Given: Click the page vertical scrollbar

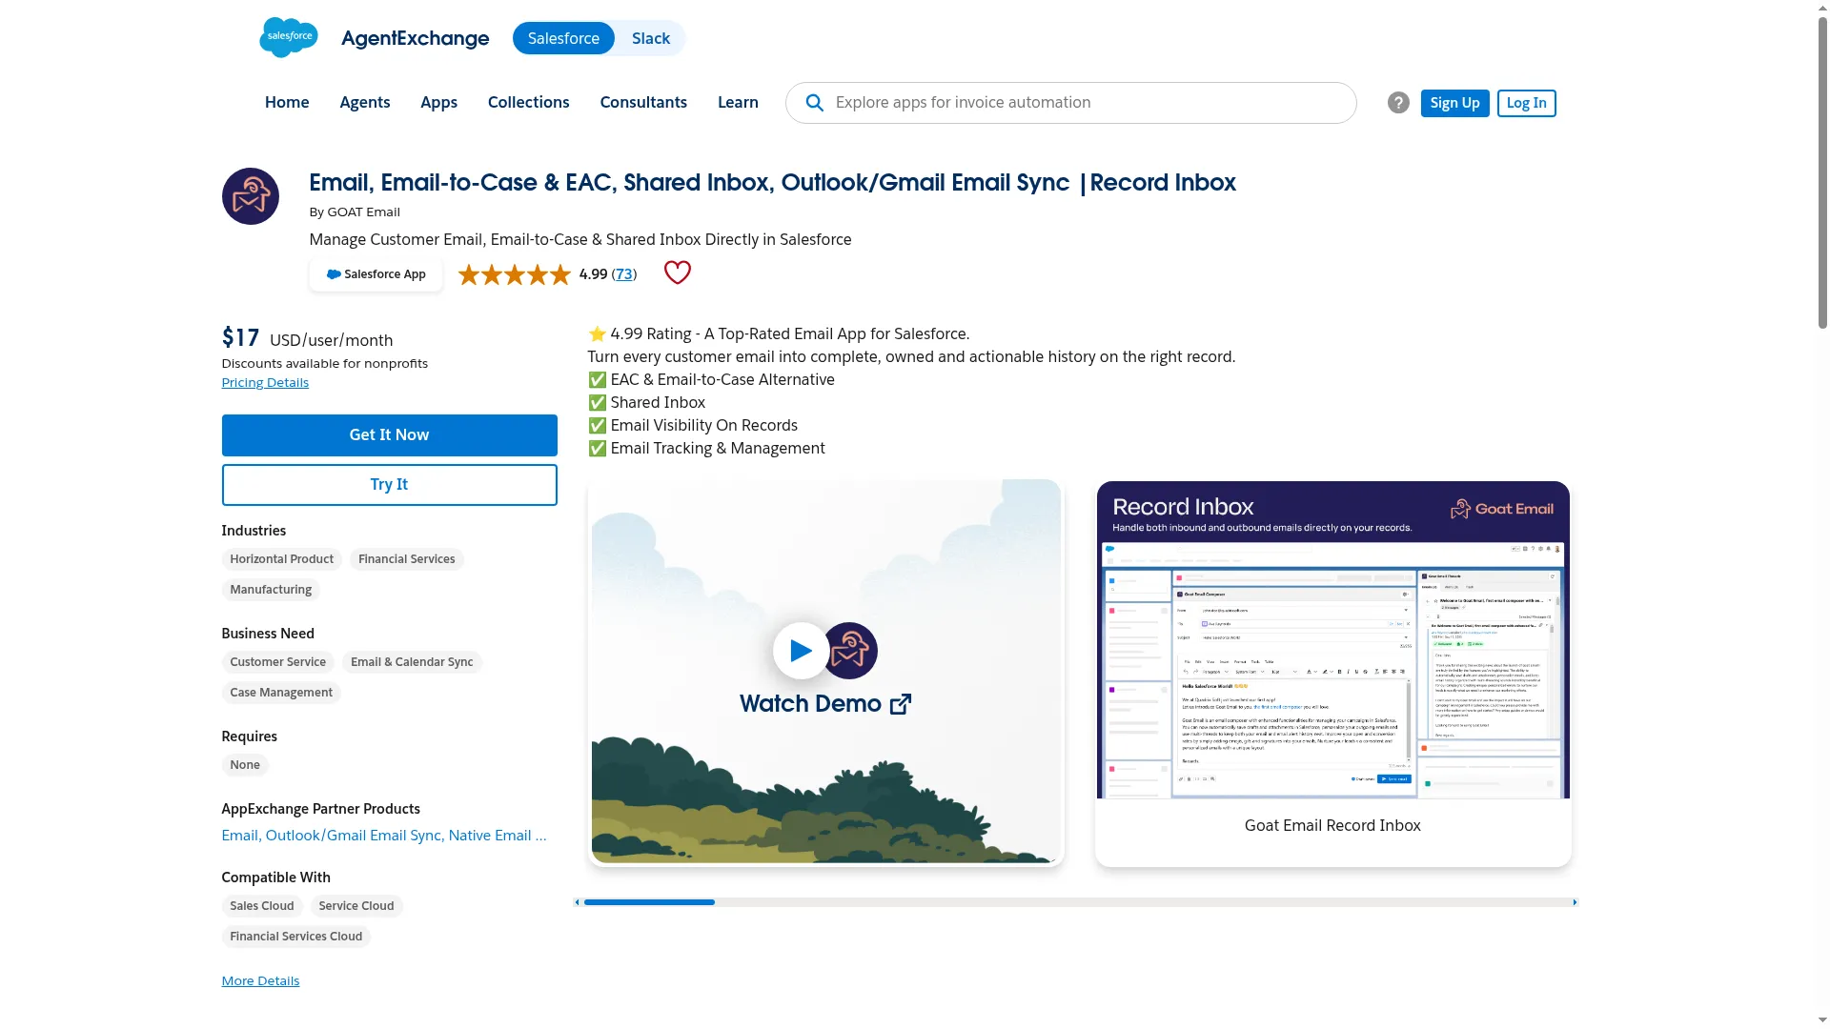Looking at the screenshot, I should [x=1822, y=171].
